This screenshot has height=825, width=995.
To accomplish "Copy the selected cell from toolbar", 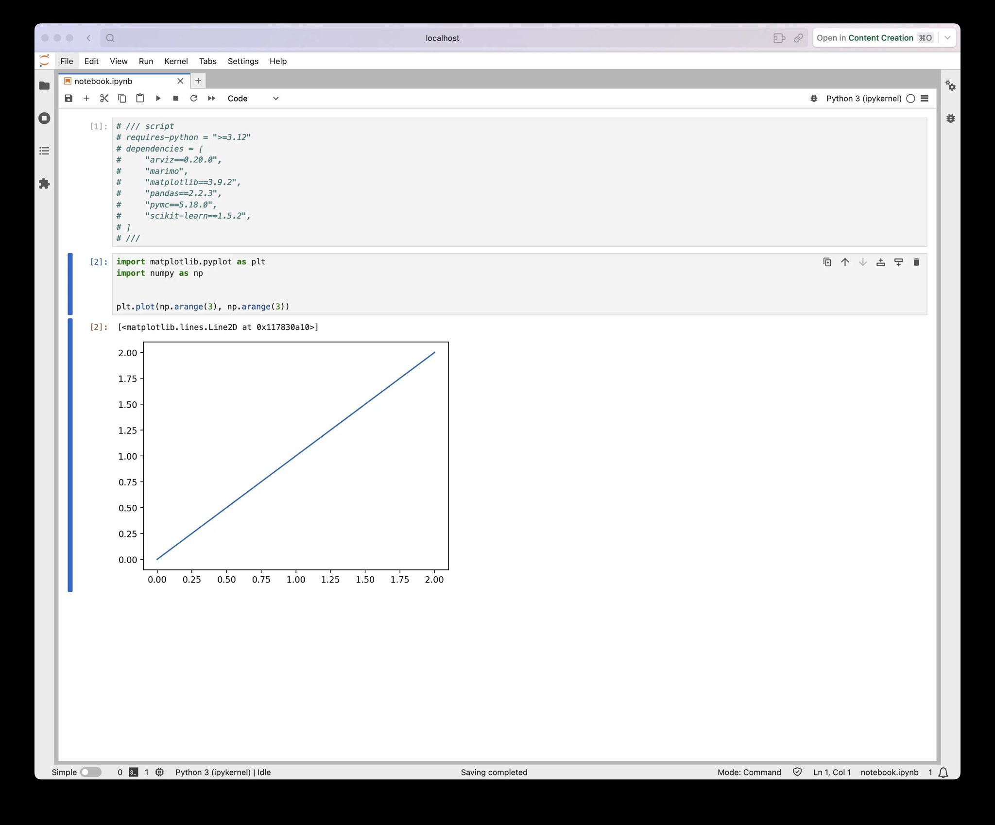I will tap(122, 98).
